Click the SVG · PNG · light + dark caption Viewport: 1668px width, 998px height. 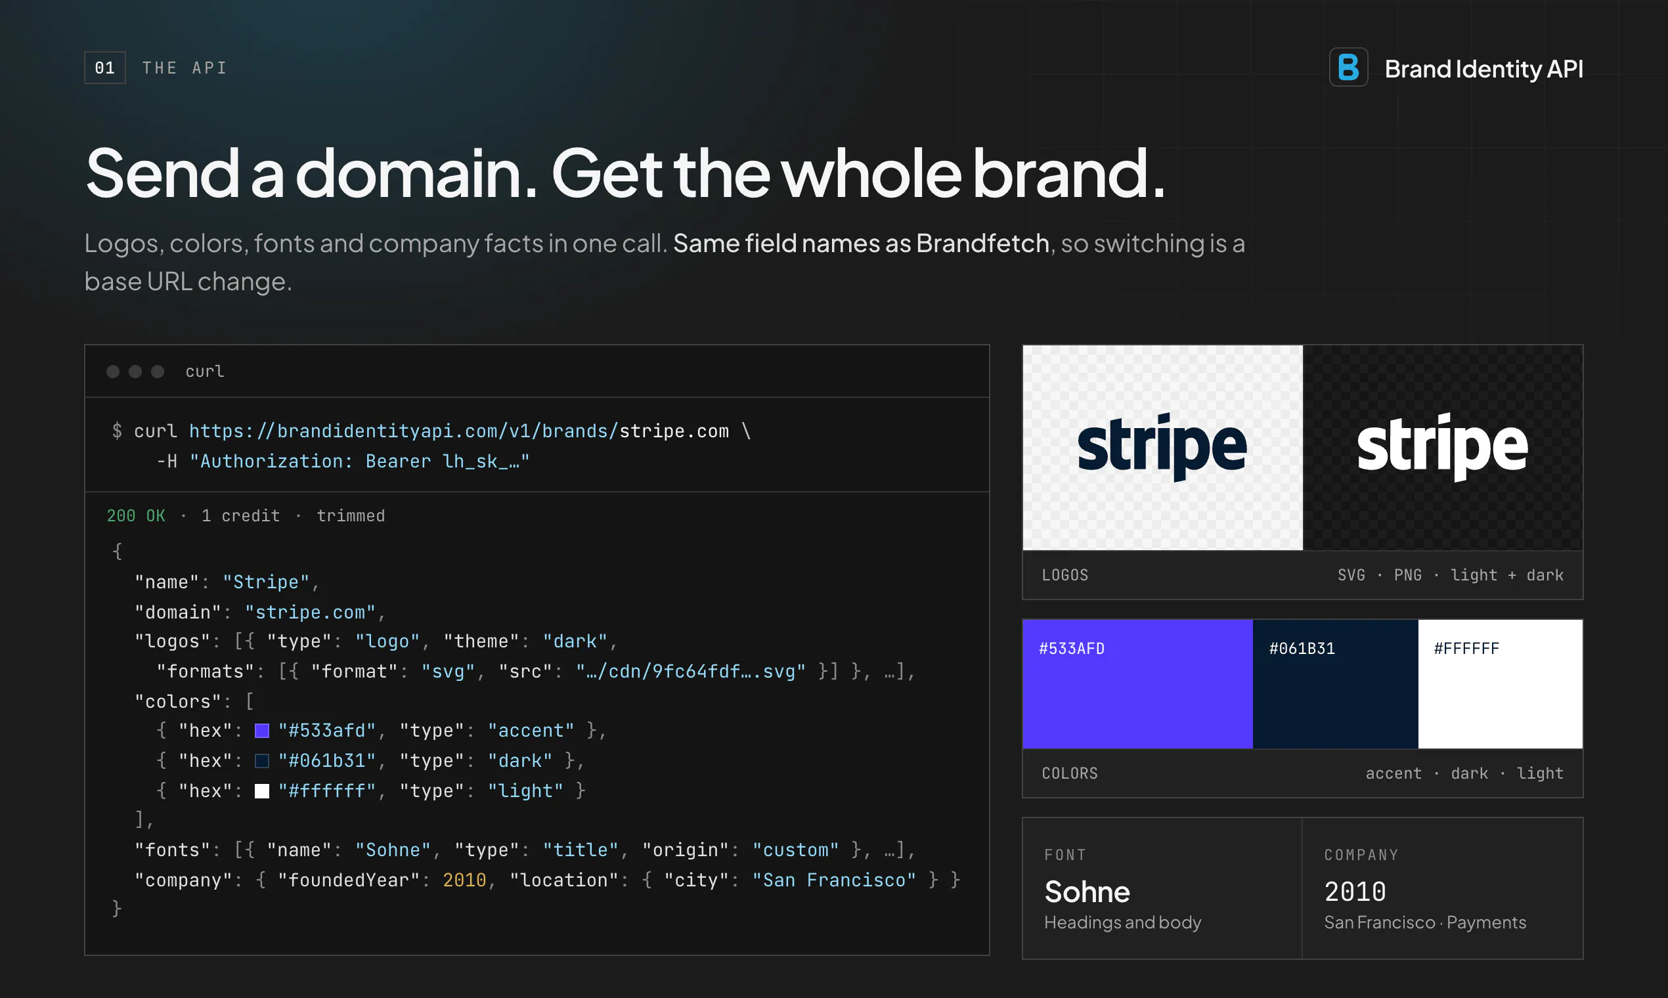click(1450, 575)
